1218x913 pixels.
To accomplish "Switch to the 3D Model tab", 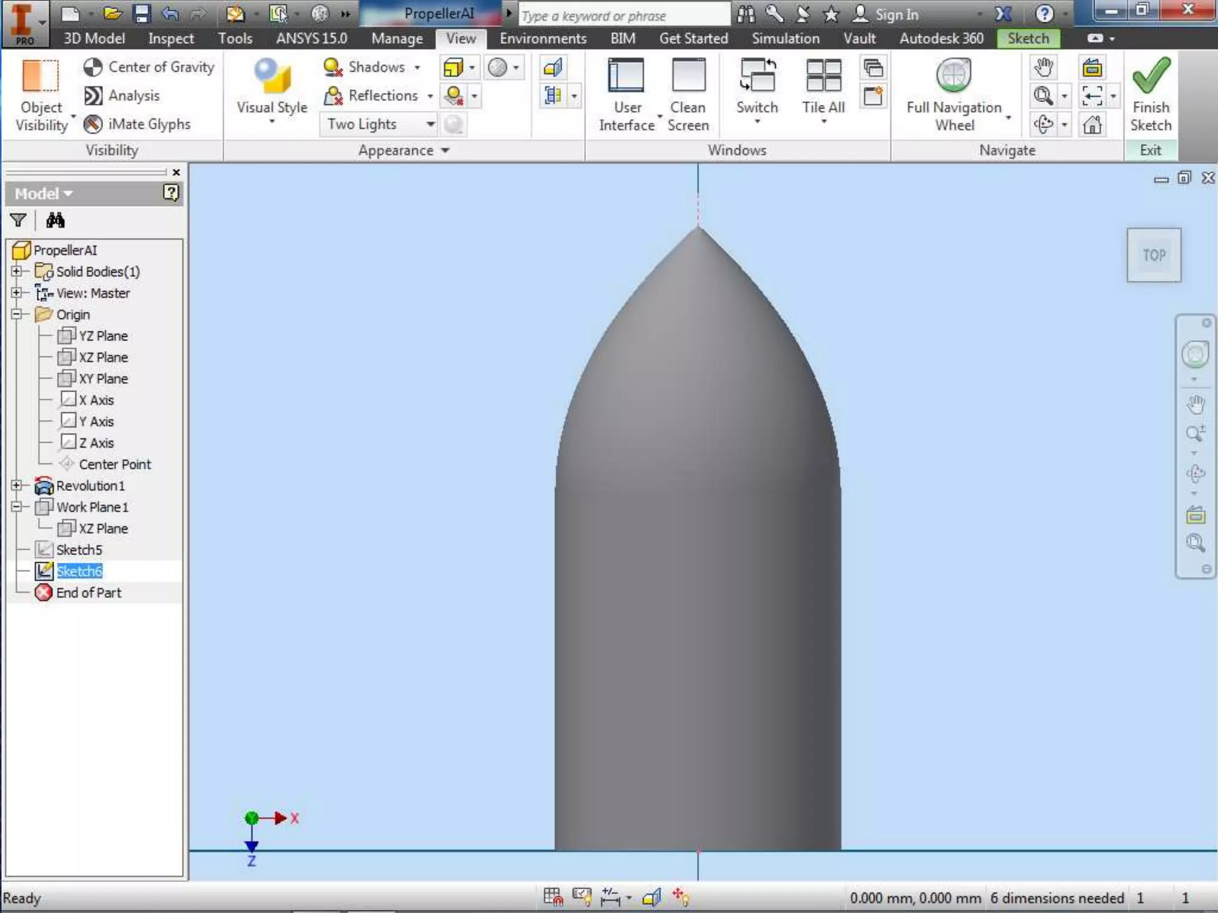I will point(94,39).
